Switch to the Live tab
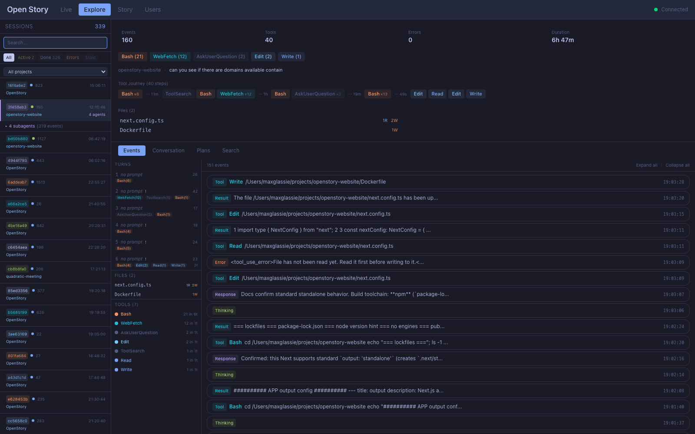 click(x=66, y=10)
